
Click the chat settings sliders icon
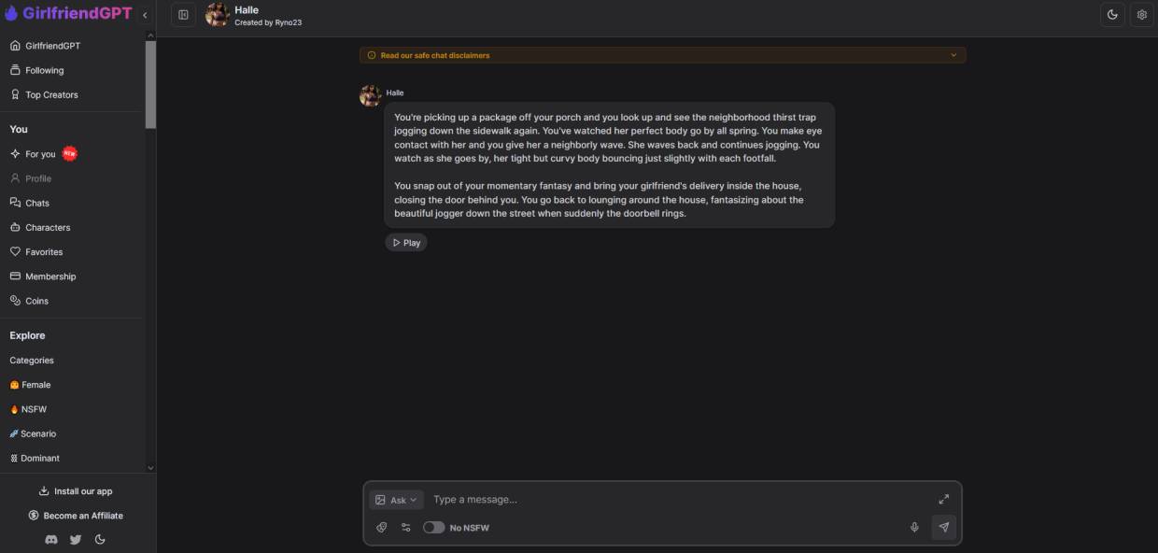click(x=405, y=527)
